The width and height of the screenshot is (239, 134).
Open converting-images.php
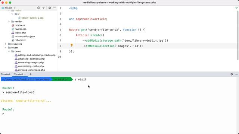click(31, 63)
